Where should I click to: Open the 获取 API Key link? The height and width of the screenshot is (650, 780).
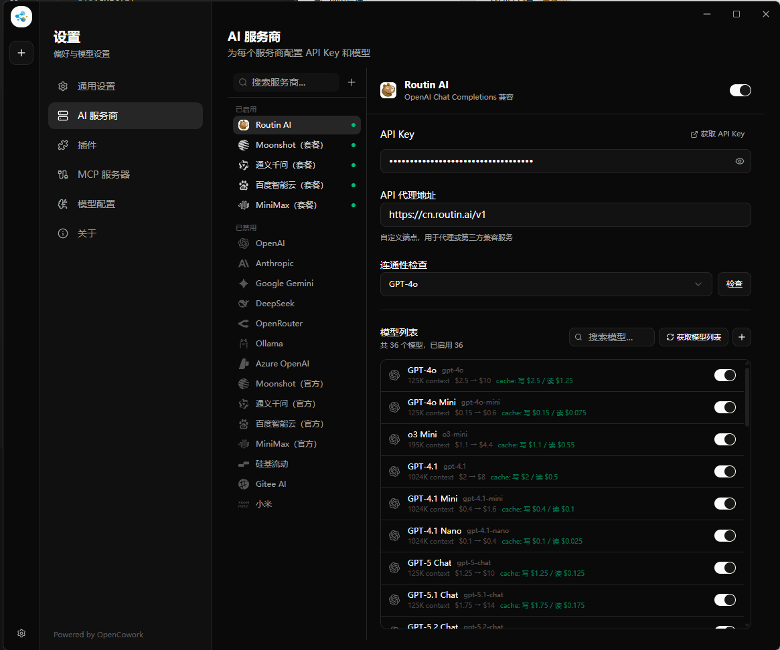point(717,134)
